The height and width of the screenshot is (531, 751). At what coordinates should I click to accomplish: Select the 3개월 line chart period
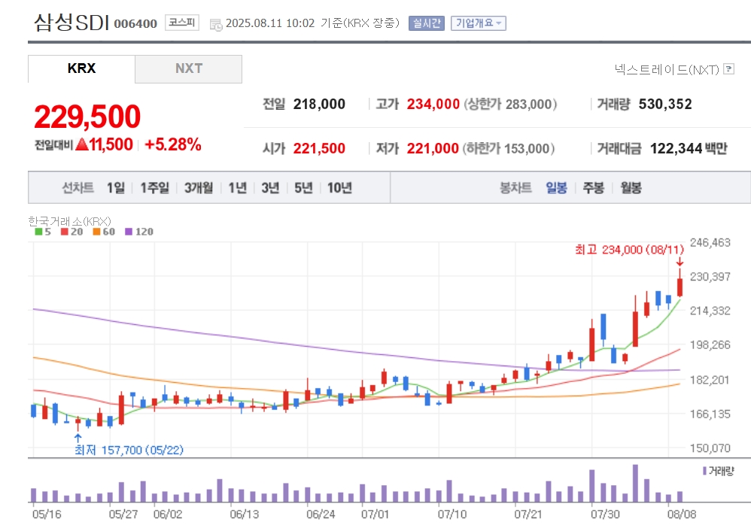tap(199, 188)
